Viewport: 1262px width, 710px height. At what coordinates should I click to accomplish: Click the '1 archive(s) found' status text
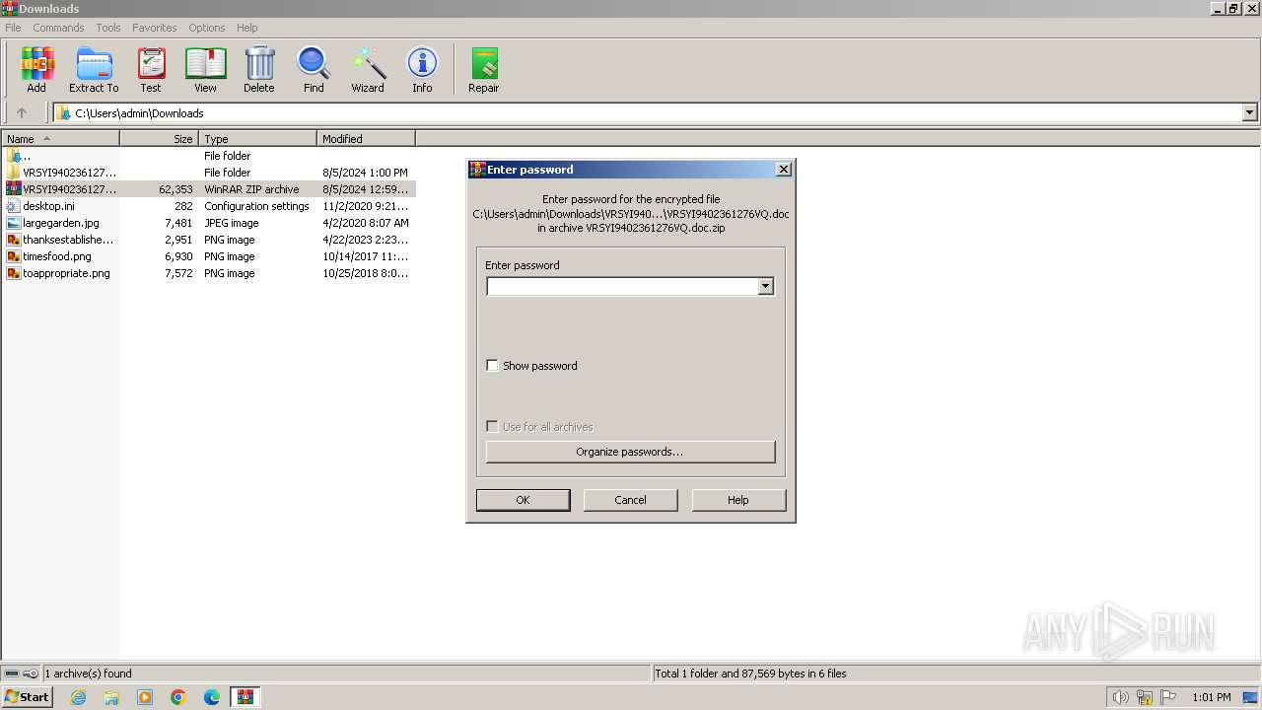coord(88,674)
